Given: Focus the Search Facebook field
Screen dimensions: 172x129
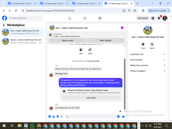Looking at the screenshot, I should click(x=26, y=18).
